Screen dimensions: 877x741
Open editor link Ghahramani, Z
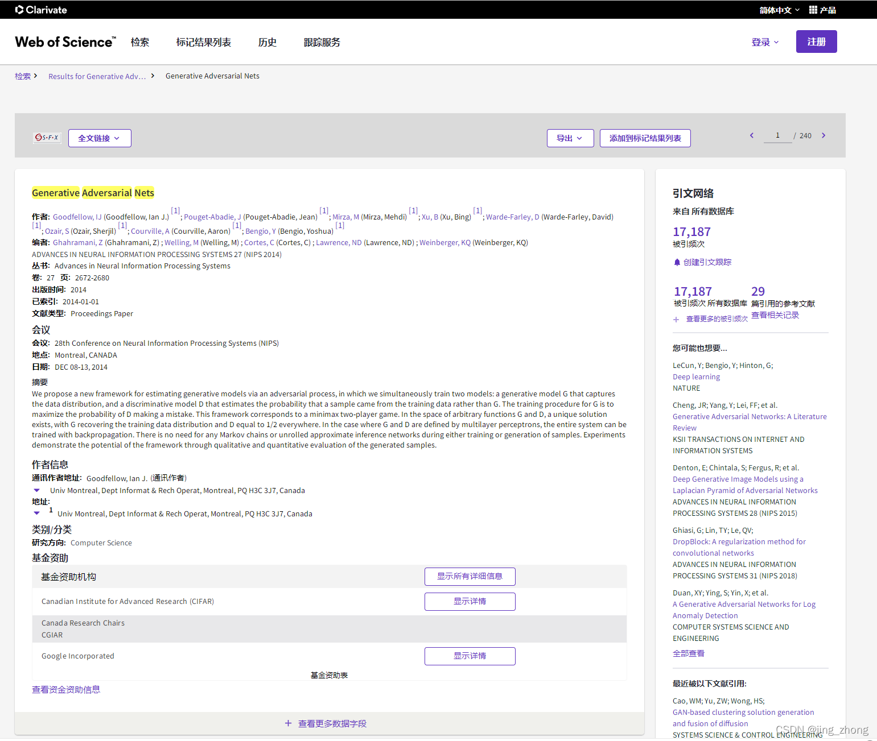click(78, 242)
